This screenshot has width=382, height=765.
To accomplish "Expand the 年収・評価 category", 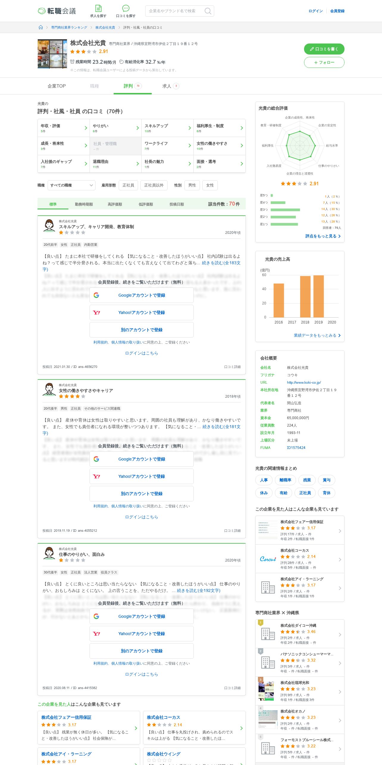I will pos(63,128).
